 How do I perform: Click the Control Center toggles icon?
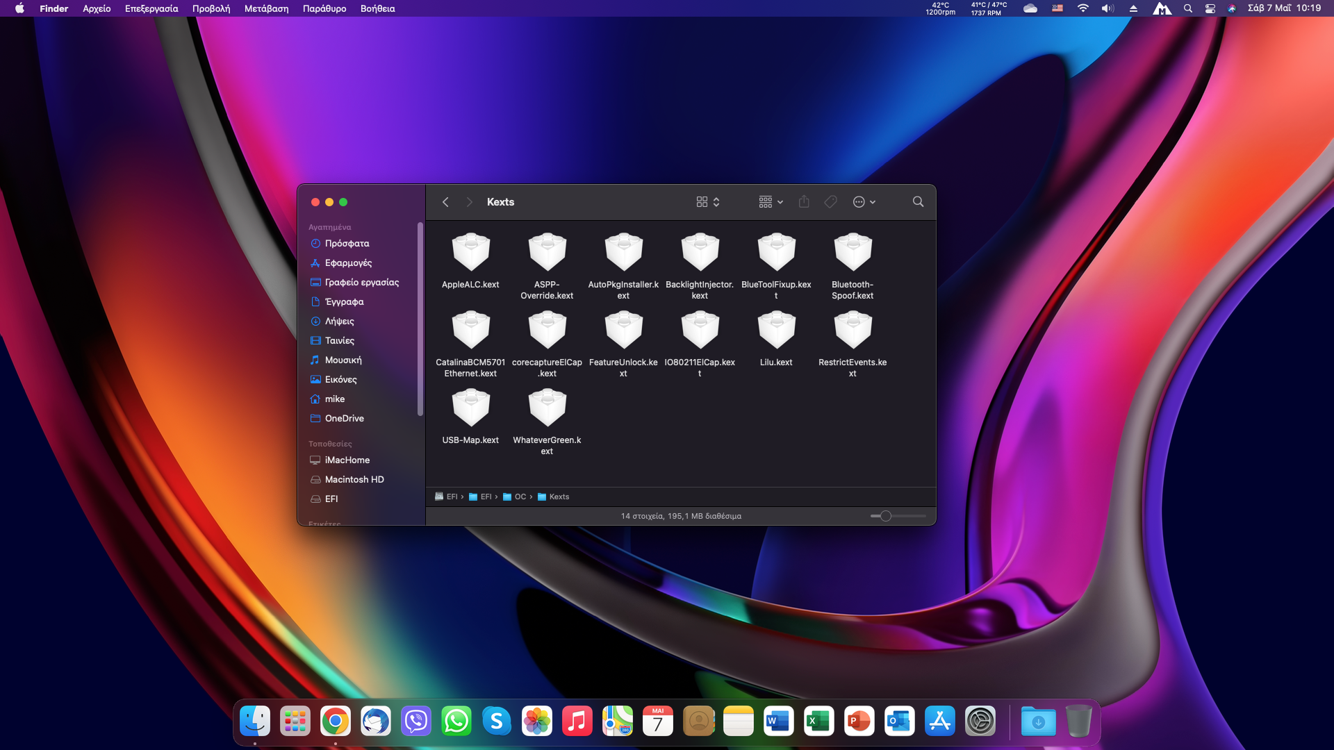(1210, 8)
